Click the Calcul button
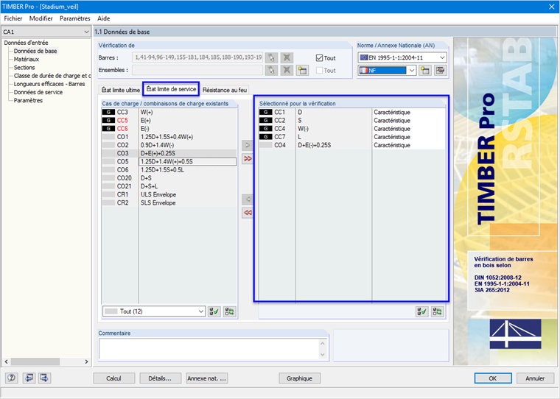The width and height of the screenshot is (560, 399). pyautogui.click(x=114, y=378)
